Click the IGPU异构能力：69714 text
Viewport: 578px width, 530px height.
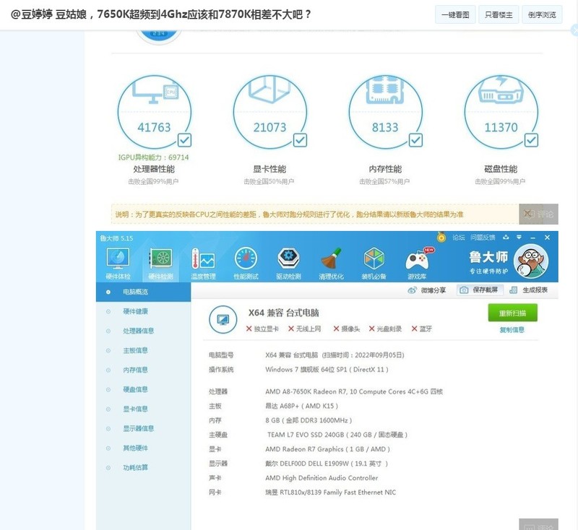point(153,157)
